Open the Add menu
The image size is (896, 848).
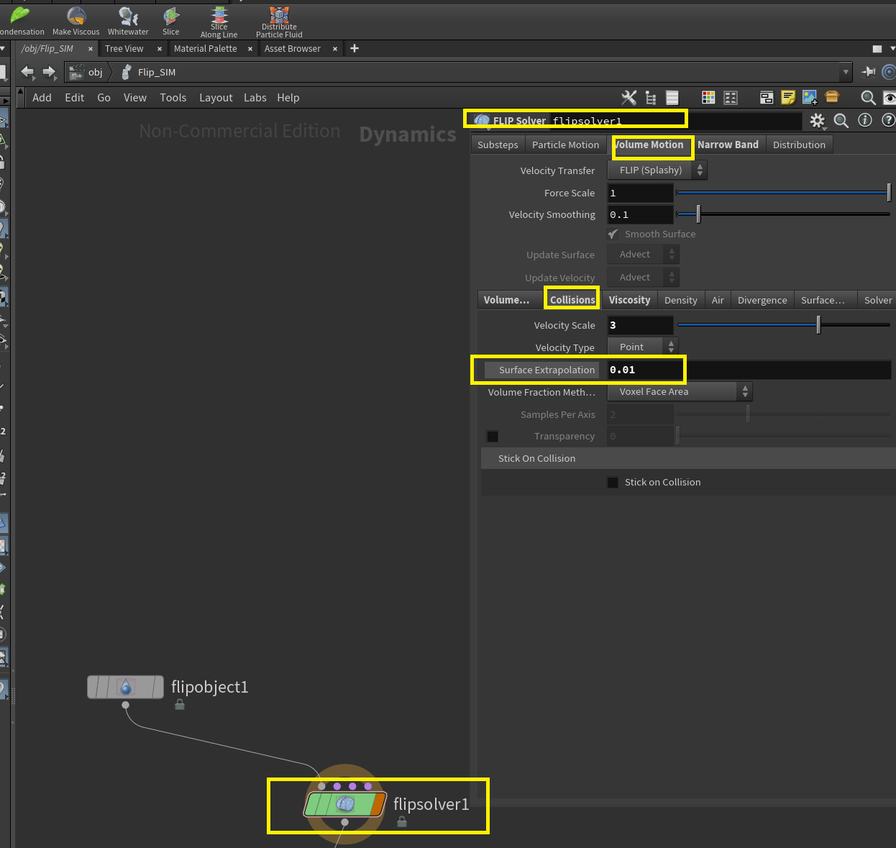tap(42, 98)
